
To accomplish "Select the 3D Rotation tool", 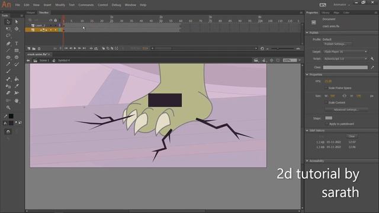I will [17, 28].
